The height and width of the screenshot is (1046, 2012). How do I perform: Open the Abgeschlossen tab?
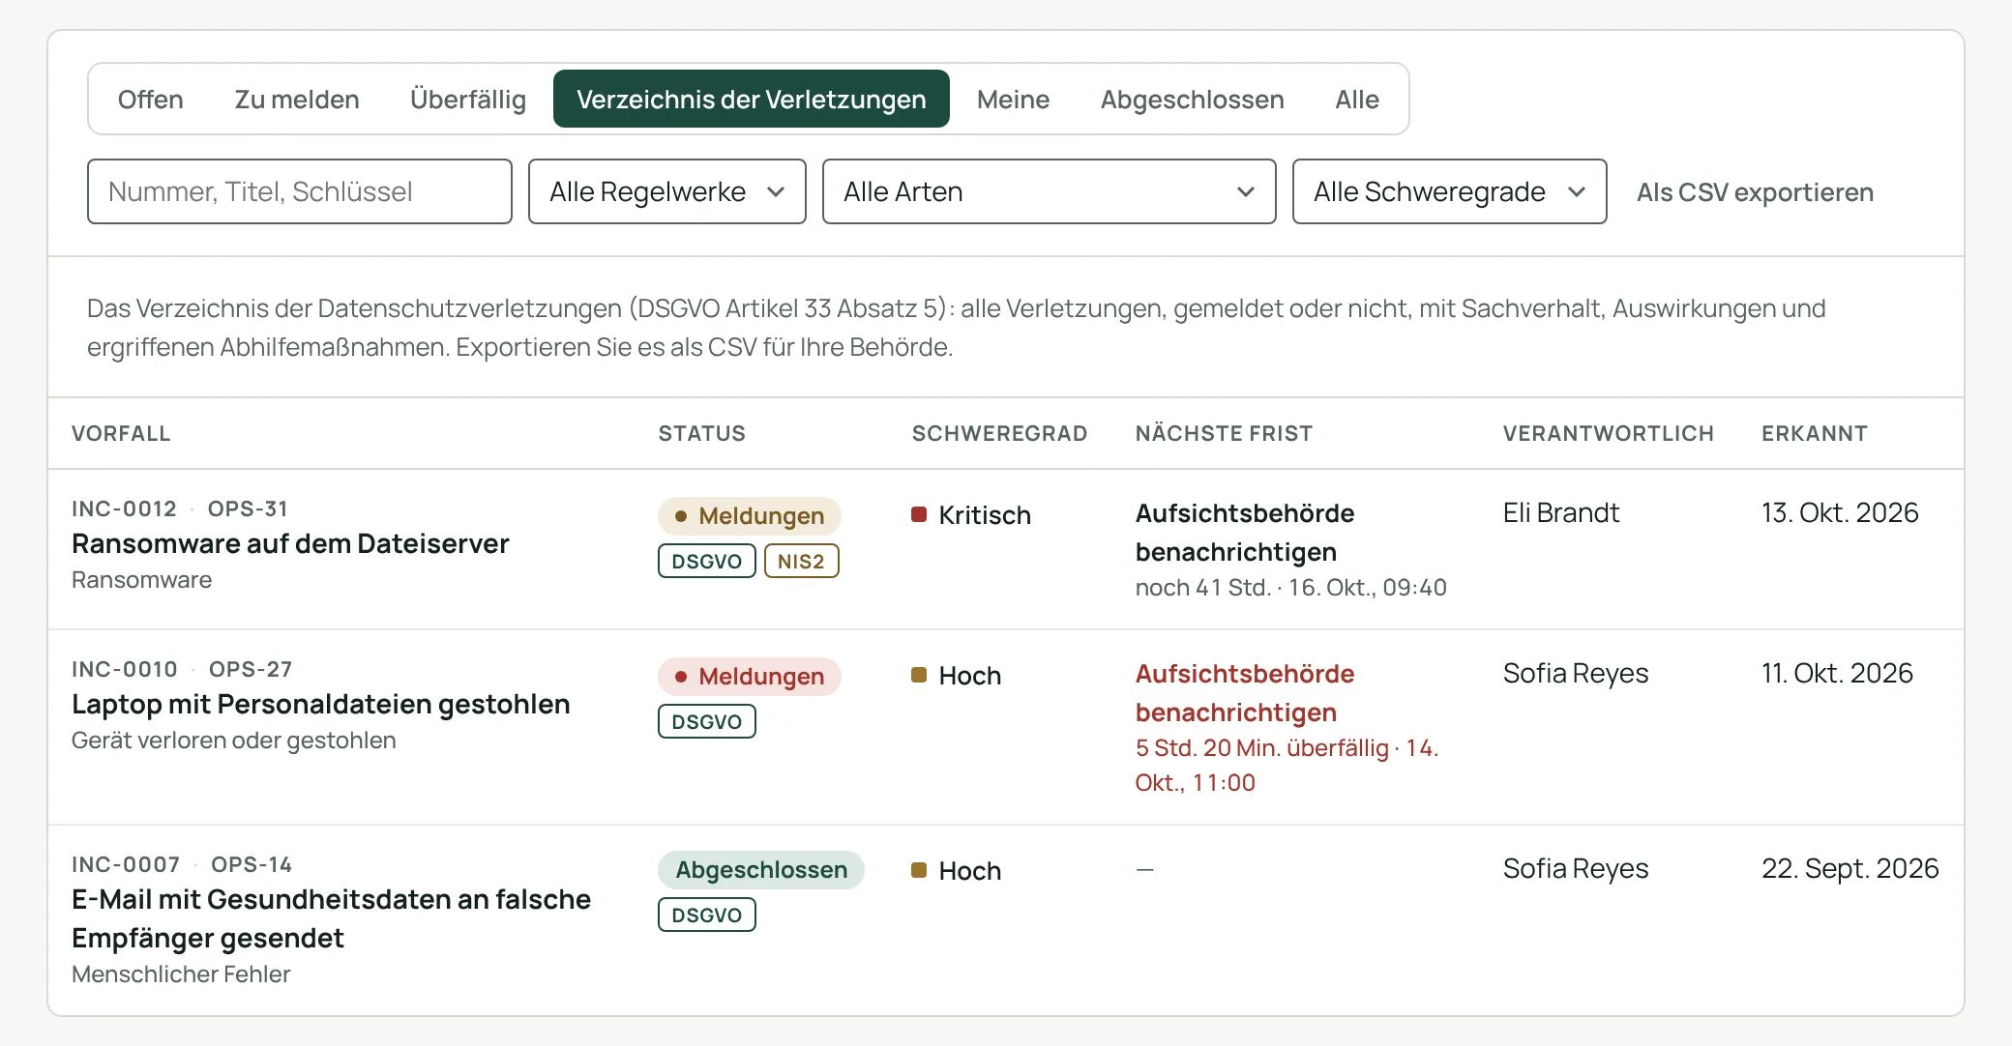point(1192,100)
